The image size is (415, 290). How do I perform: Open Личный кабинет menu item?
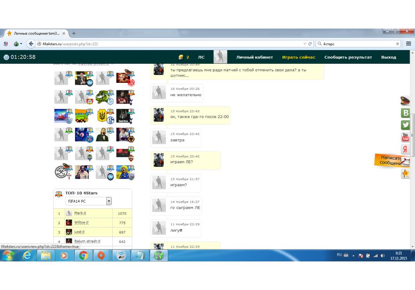[254, 57]
